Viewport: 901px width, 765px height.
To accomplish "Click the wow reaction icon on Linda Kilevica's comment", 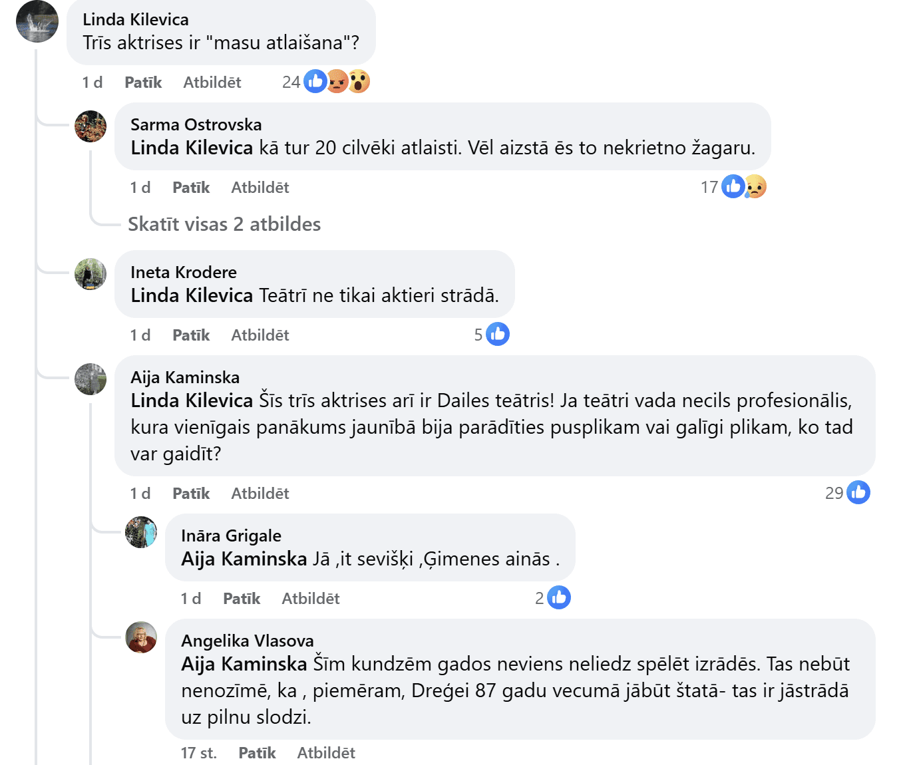I will coord(359,81).
